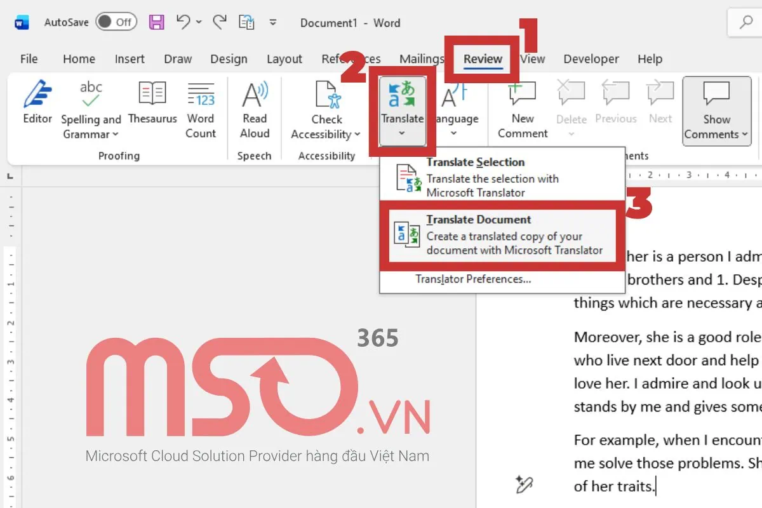Open Translator Preferences
Image resolution: width=762 pixels, height=508 pixels.
pos(473,279)
